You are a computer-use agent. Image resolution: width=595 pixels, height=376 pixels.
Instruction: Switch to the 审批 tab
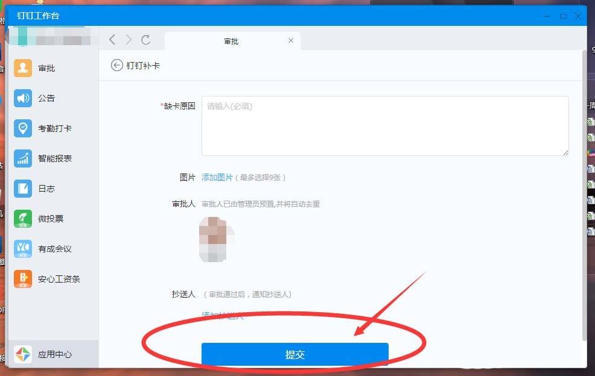(232, 41)
